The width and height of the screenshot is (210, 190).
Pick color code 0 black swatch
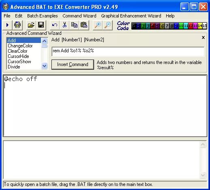tap(134, 26)
